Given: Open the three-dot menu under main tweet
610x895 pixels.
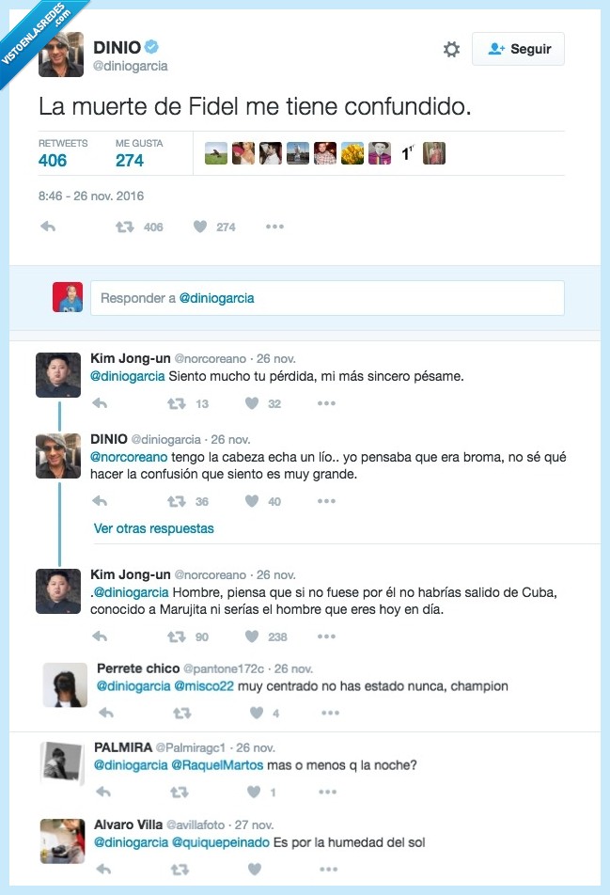Looking at the screenshot, I should [x=274, y=227].
